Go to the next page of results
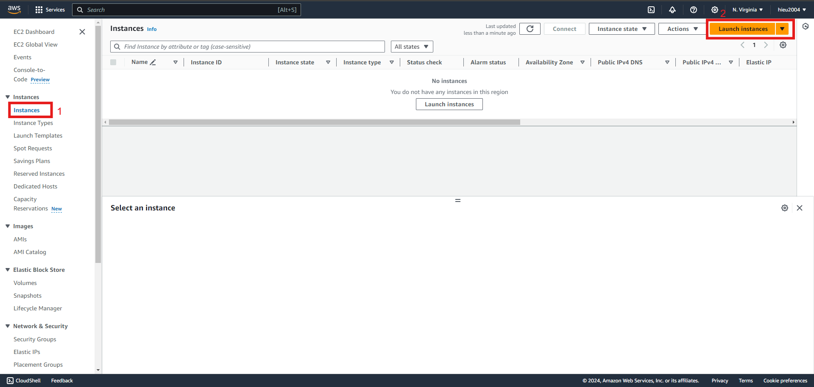Image resolution: width=814 pixels, height=387 pixels. pos(766,45)
